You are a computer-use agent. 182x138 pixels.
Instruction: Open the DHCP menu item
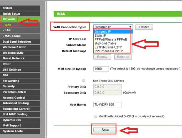pos(20,64)
